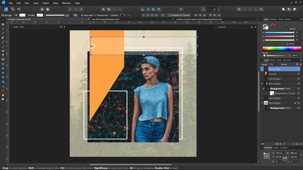303x170 pixels.
Task: Select the Crop tool in the tools panel
Action: point(3,64)
